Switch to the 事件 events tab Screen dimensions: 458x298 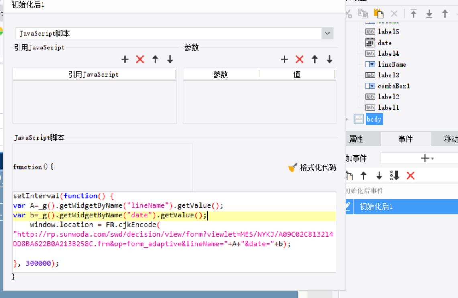point(406,139)
